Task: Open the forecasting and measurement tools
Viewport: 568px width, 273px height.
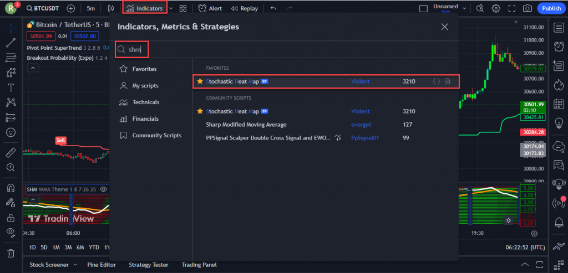Action: [x=11, y=117]
